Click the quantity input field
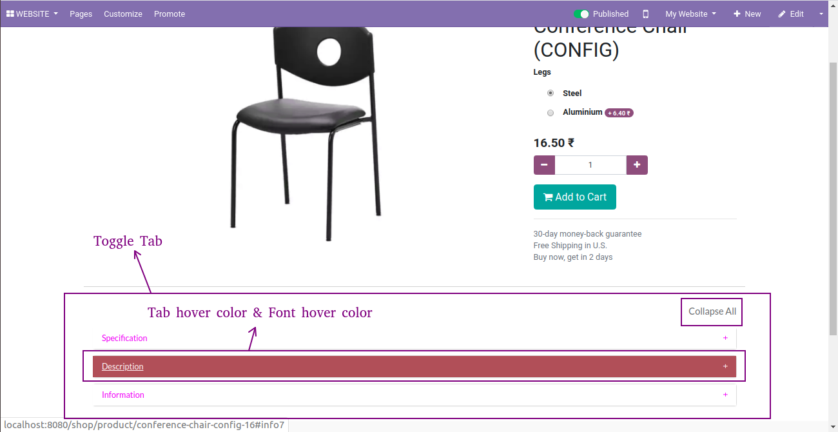This screenshot has width=838, height=432. pos(590,165)
